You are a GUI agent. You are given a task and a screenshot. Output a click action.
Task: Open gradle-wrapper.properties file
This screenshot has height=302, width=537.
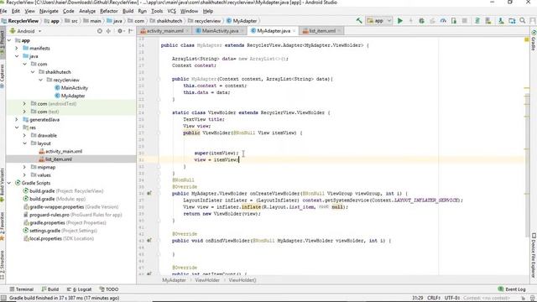70,207
